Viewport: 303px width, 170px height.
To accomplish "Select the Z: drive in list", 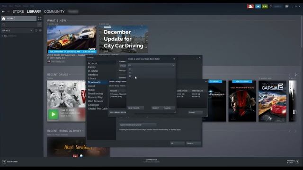I will (x=151, y=76).
